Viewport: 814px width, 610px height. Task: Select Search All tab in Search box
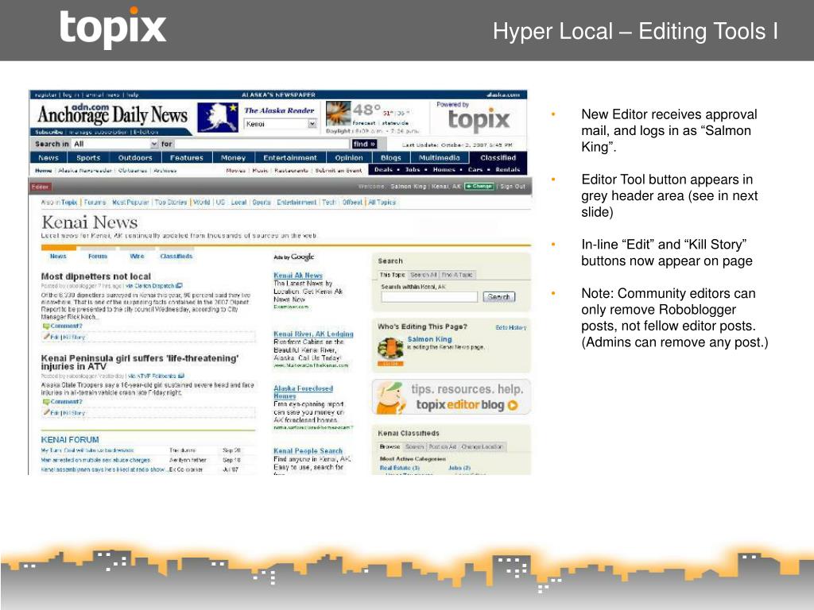[x=423, y=275]
